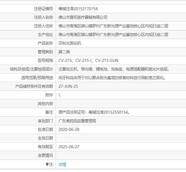The height and width of the screenshot is (172, 186).
Task: Select storage validity value 27-JUN-25
Action: point(68,86)
